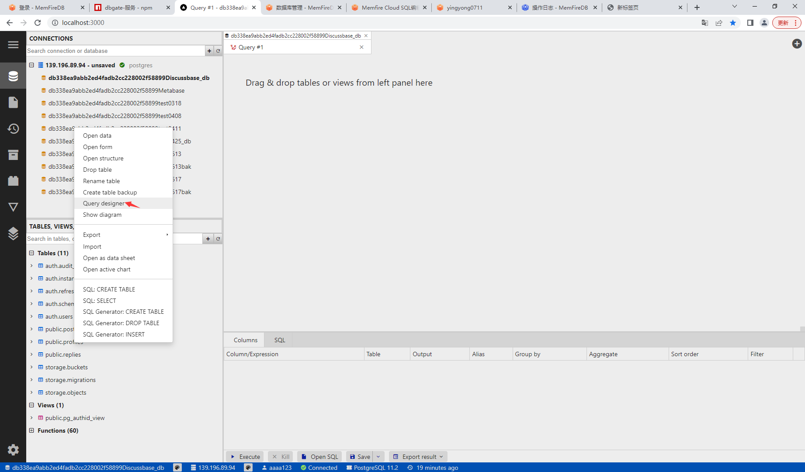Open the Export result dropdown

click(418, 457)
